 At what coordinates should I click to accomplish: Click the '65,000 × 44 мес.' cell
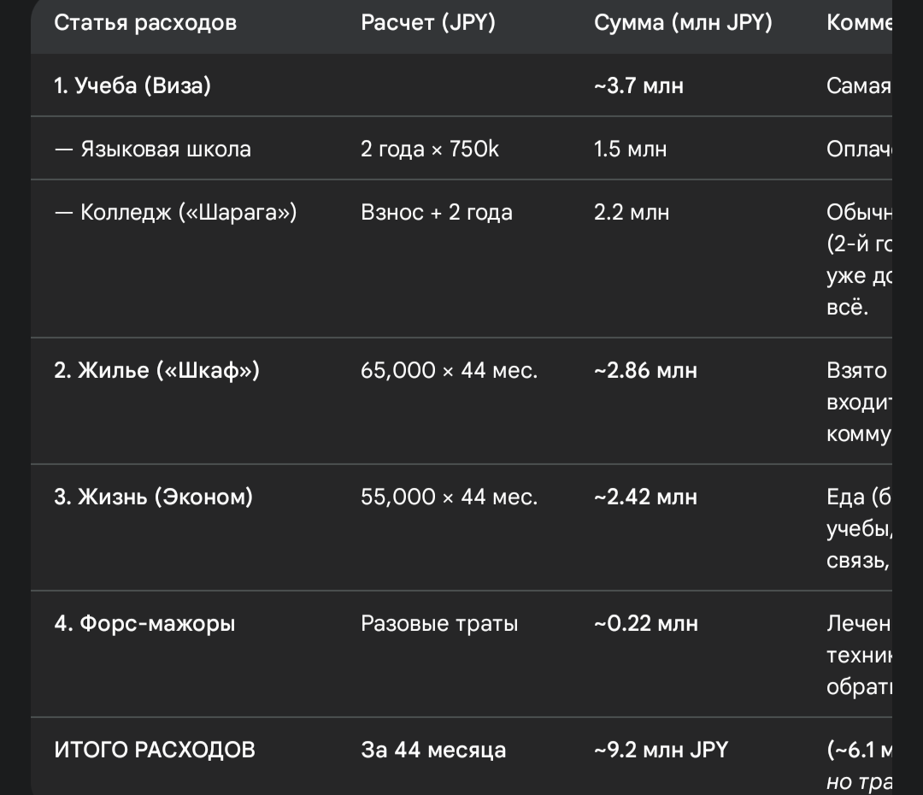pos(450,370)
